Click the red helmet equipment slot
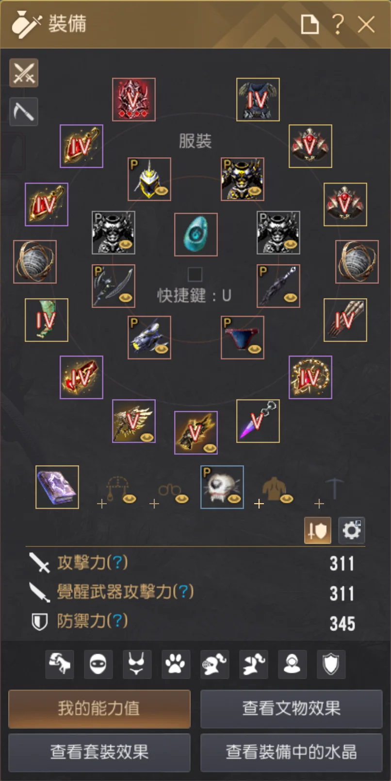 click(134, 100)
